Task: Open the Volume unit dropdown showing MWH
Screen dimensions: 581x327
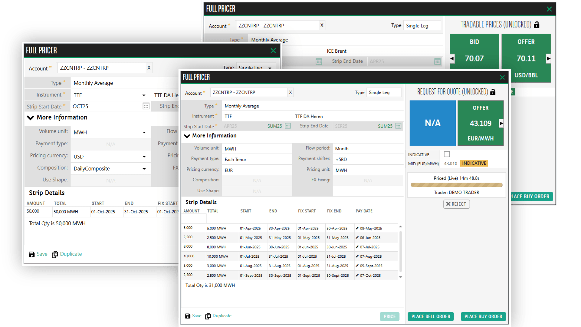Action: click(144, 132)
